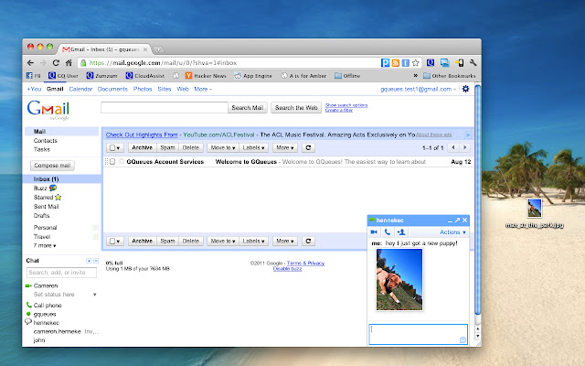Click the chat search, add, or invite field
The image size is (585, 366).
(x=61, y=273)
